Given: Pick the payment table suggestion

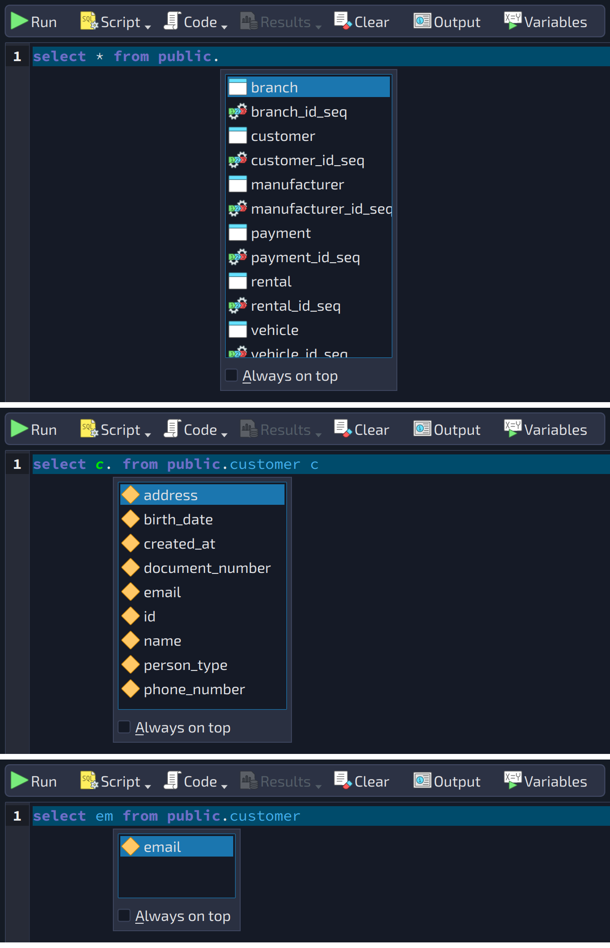Looking at the screenshot, I should pos(309,233).
